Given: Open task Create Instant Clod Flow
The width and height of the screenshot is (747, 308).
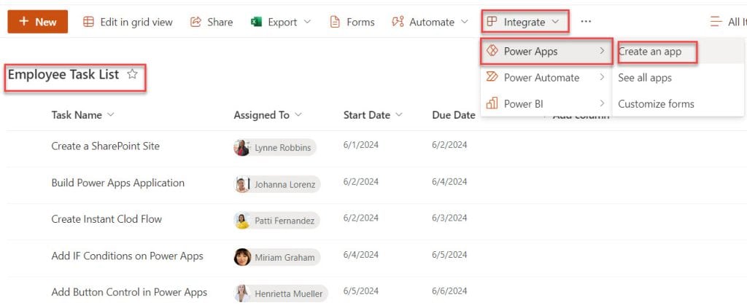Looking at the screenshot, I should pos(107,219).
